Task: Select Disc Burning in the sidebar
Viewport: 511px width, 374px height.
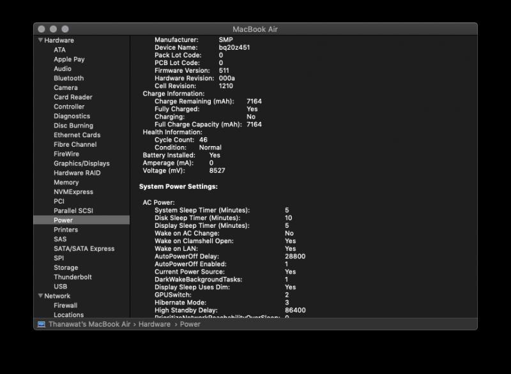Action: (x=73, y=125)
